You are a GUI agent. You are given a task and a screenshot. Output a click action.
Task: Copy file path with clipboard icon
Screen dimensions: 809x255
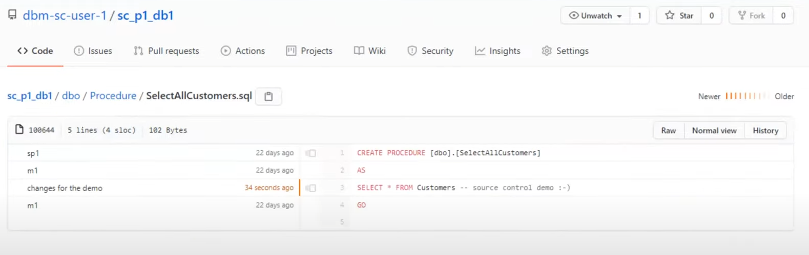point(268,96)
